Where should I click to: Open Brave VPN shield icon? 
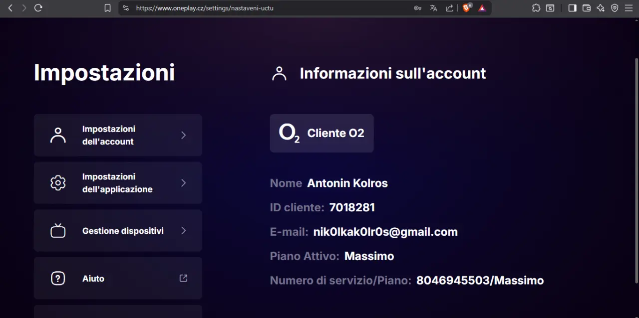(x=615, y=8)
